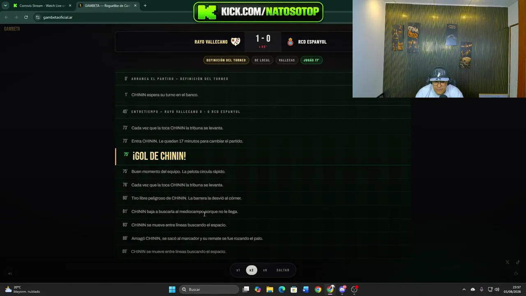
Task: Close the GAMBETA browser tab
Action: click(135, 6)
